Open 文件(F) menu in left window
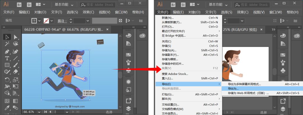Image resolution: width=303 pixels, height=115 pixels. tap(9, 12)
